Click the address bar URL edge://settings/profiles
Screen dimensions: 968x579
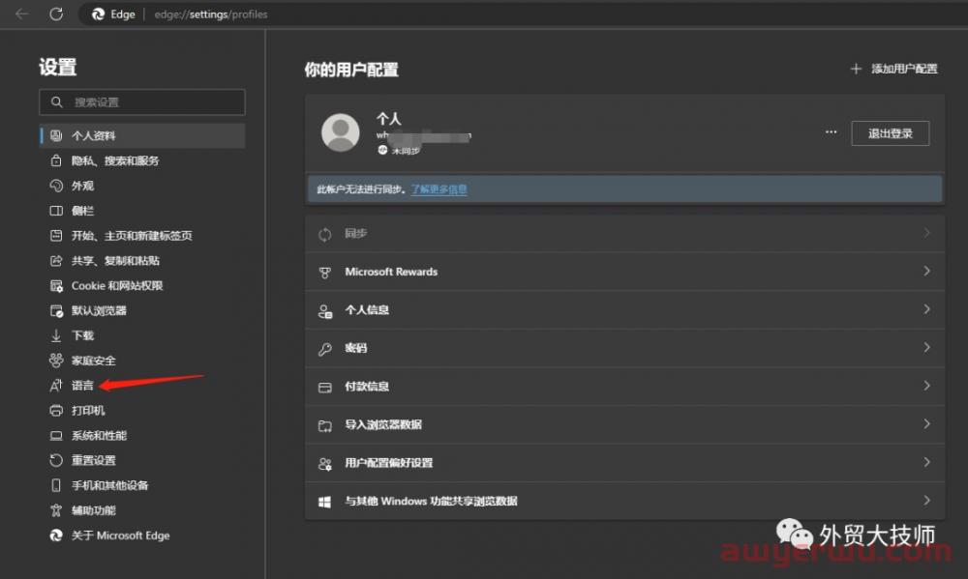210,14
